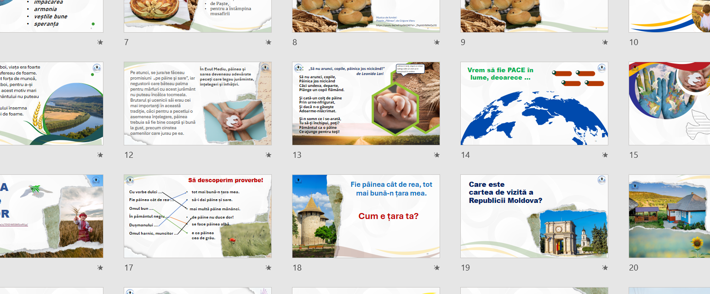Image resolution: width=710 pixels, height=294 pixels.
Task: Click the transition star icon under slide 19
Action: (x=605, y=268)
